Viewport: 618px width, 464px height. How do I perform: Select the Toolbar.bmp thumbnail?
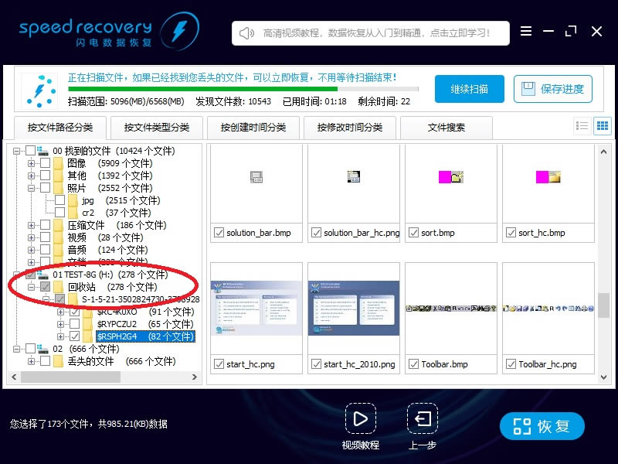451,309
